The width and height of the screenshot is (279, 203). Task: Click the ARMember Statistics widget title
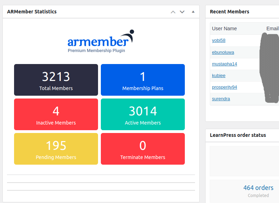pos(32,12)
